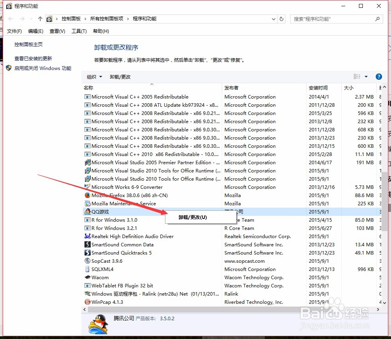Select R for Windows 3.2.1 row
Screen dimensions: 391x339
click(231, 228)
